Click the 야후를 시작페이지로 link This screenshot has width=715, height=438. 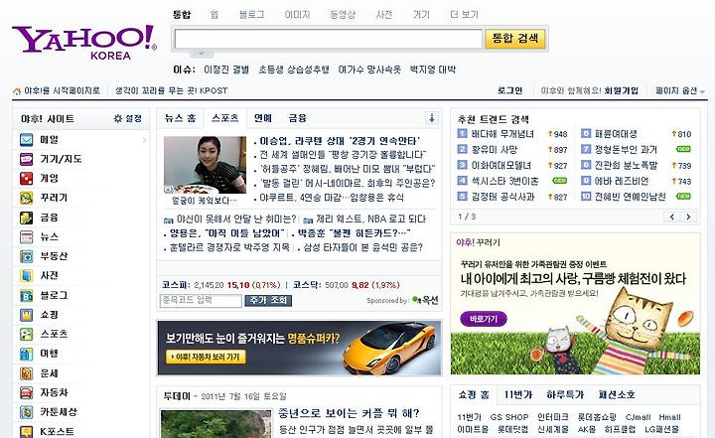pos(62,90)
